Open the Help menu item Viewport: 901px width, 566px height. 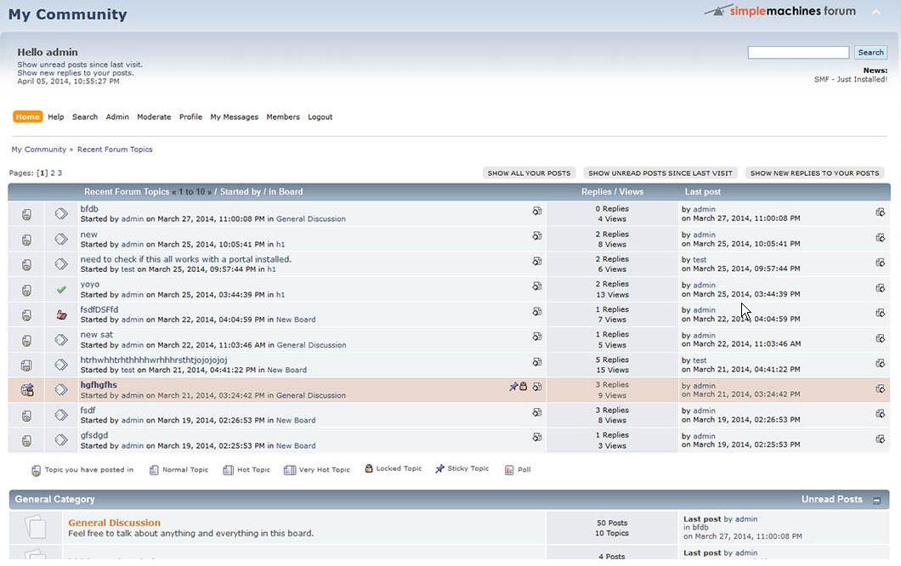pyautogui.click(x=56, y=116)
